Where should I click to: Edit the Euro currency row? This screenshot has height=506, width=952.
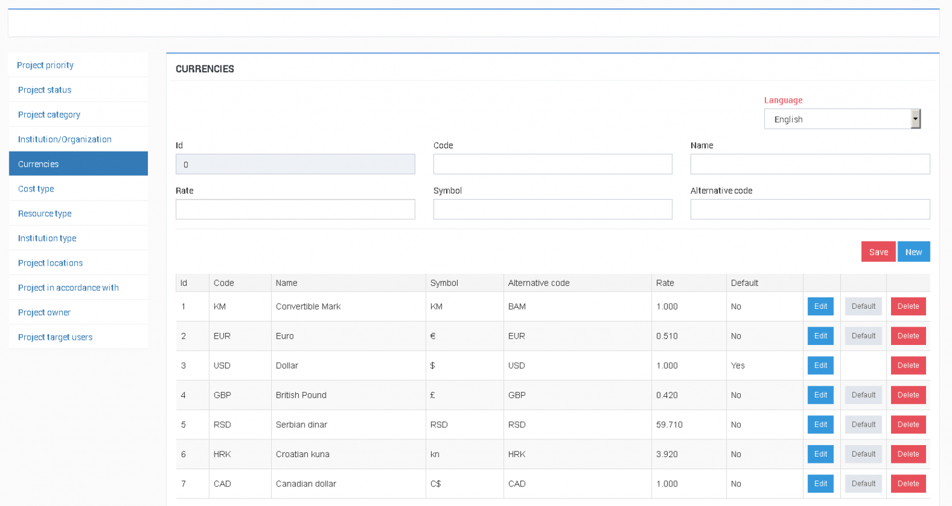[820, 335]
